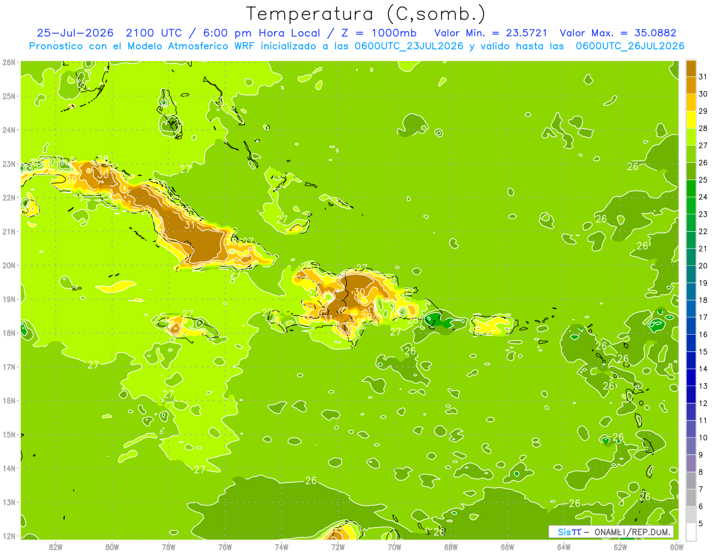Image resolution: width=719 pixels, height=555 pixels.
Task: Click the '64W' longitude axis label
Action: click(564, 547)
